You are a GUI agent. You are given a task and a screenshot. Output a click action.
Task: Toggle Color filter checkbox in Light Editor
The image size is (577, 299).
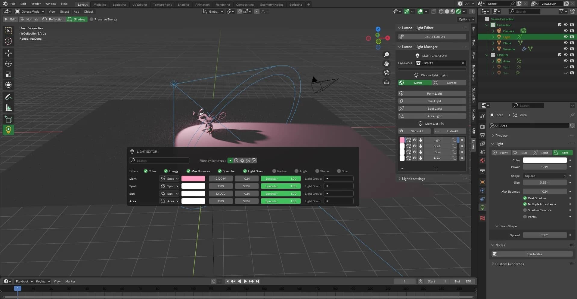click(x=146, y=171)
